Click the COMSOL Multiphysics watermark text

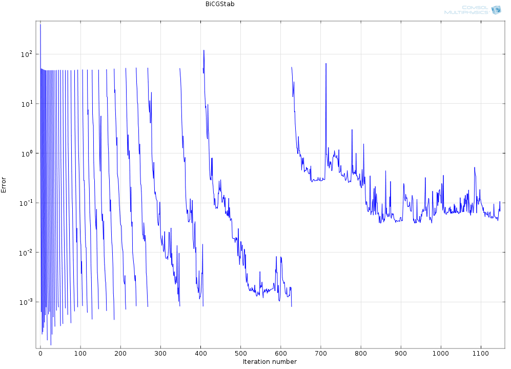tap(466, 10)
